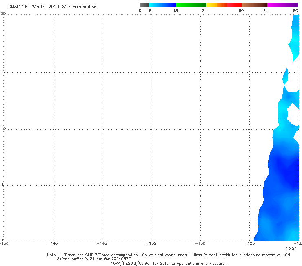The width and height of the screenshot is (302, 266).
Task: Click the NOAA/NESDIS credit line
Action: point(169,263)
